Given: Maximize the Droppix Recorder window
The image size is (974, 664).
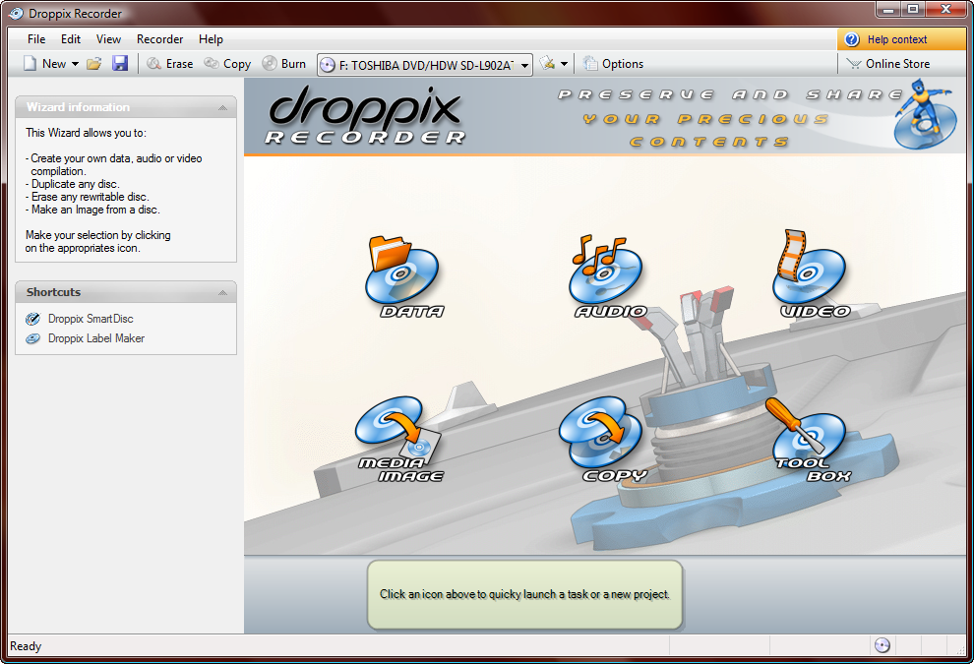Looking at the screenshot, I should pos(913,10).
